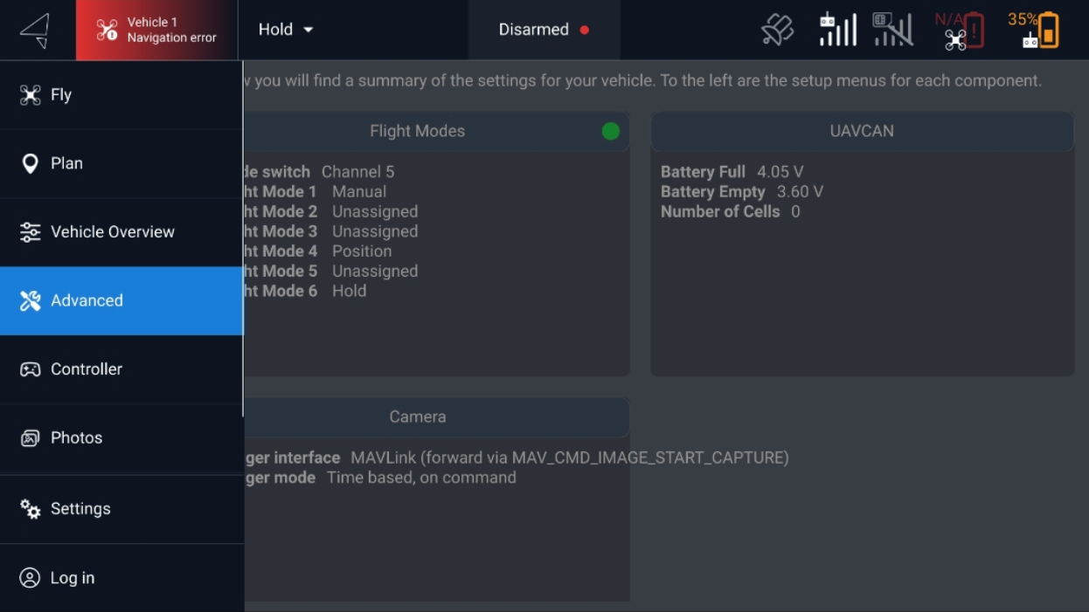Click the paper plane app logo icon
The image size is (1089, 612).
[x=36, y=31]
